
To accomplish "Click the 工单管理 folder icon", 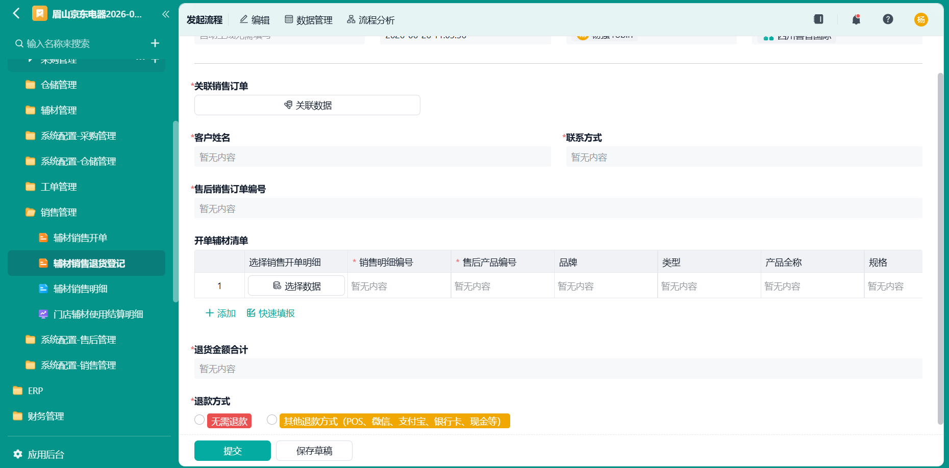I will click(31, 187).
